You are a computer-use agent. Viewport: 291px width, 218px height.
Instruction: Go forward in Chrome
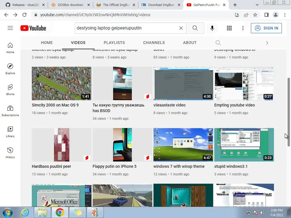click(15, 15)
